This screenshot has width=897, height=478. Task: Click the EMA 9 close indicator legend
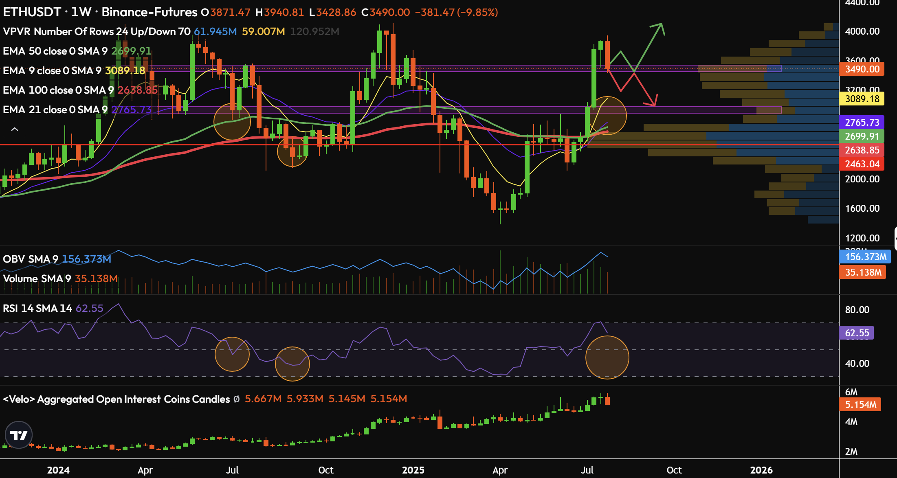pos(52,70)
